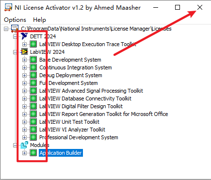Select LabVIEW Unit Test Toolkit item
The image size is (211, 180).
69,122
